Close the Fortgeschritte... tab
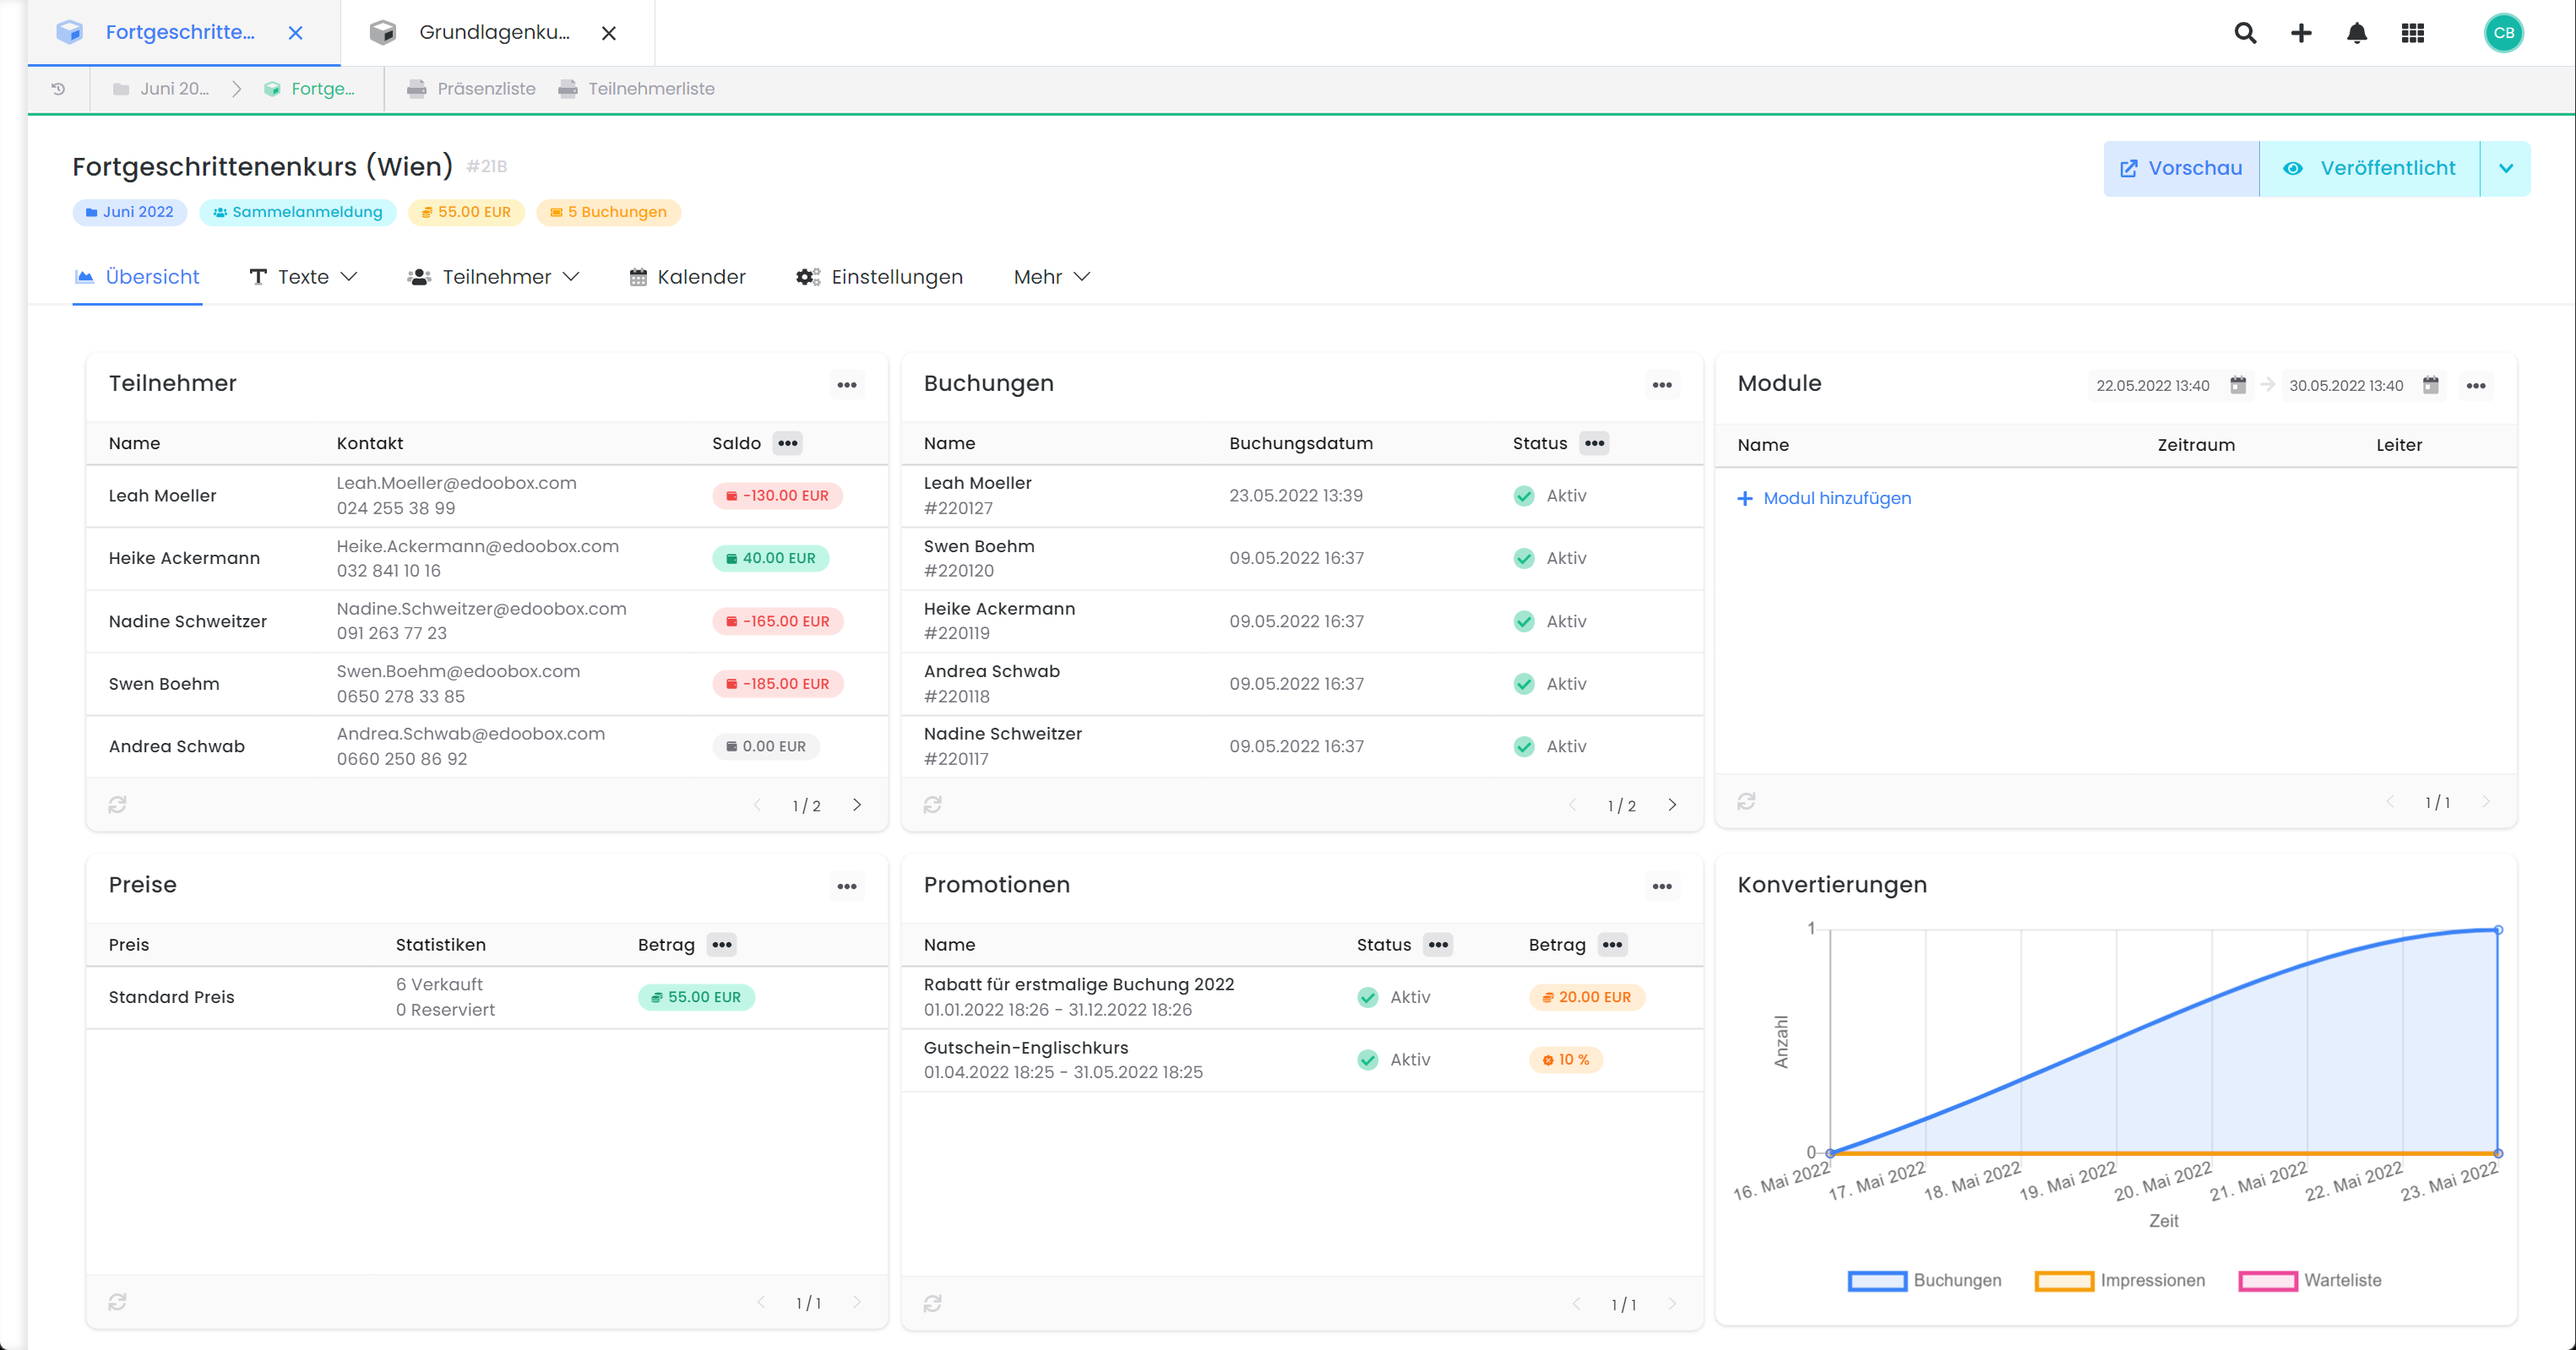This screenshot has height=1350, width=2576. point(295,33)
